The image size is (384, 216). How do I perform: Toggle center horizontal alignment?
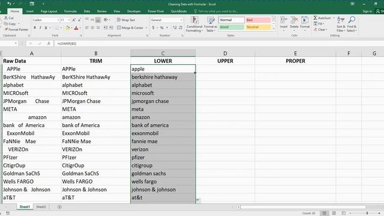92,28
